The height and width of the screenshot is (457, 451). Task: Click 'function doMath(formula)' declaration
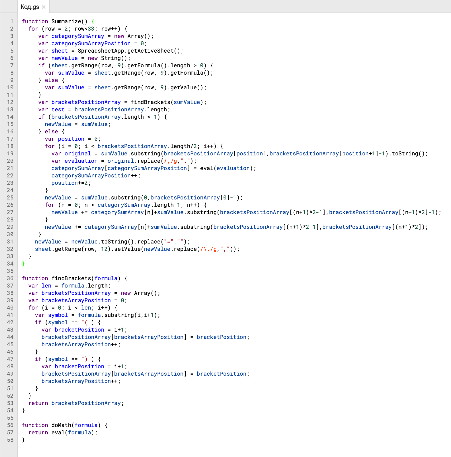pyautogui.click(x=61, y=425)
